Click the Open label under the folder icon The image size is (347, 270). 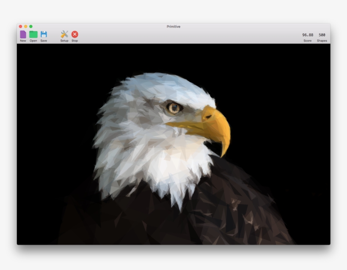[x=33, y=41]
